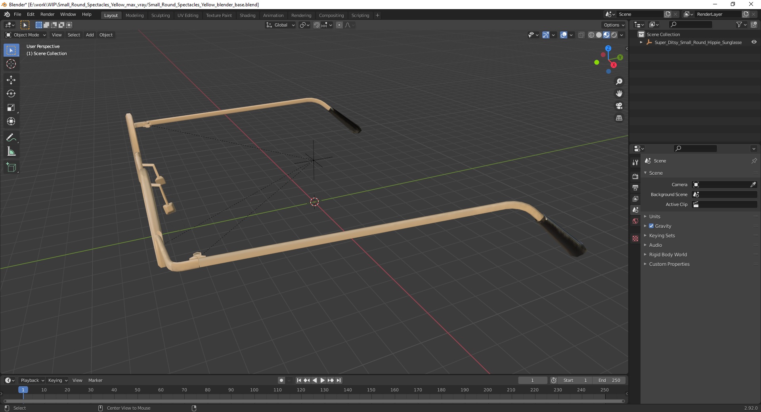Open the Render menu
The width and height of the screenshot is (761, 412).
[47, 14]
